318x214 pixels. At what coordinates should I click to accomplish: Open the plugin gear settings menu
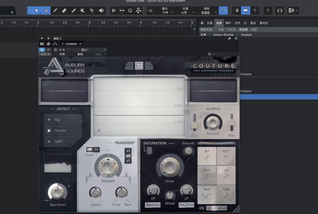click(210, 54)
